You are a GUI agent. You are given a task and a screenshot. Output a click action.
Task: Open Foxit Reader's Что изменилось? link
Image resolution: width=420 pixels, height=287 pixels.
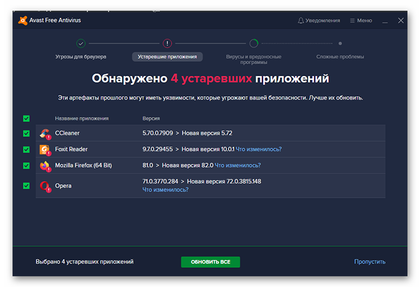click(x=259, y=150)
